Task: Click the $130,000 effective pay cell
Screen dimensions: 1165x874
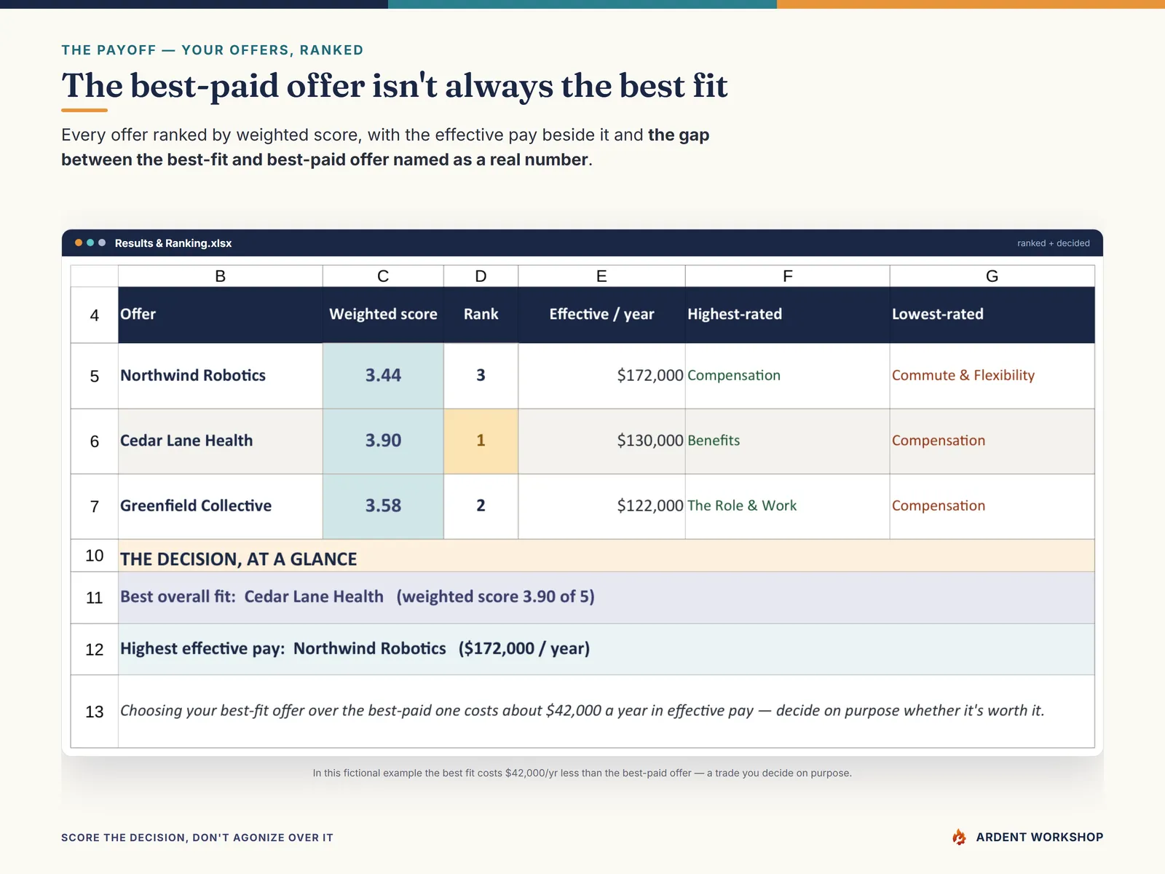Action: (x=601, y=441)
